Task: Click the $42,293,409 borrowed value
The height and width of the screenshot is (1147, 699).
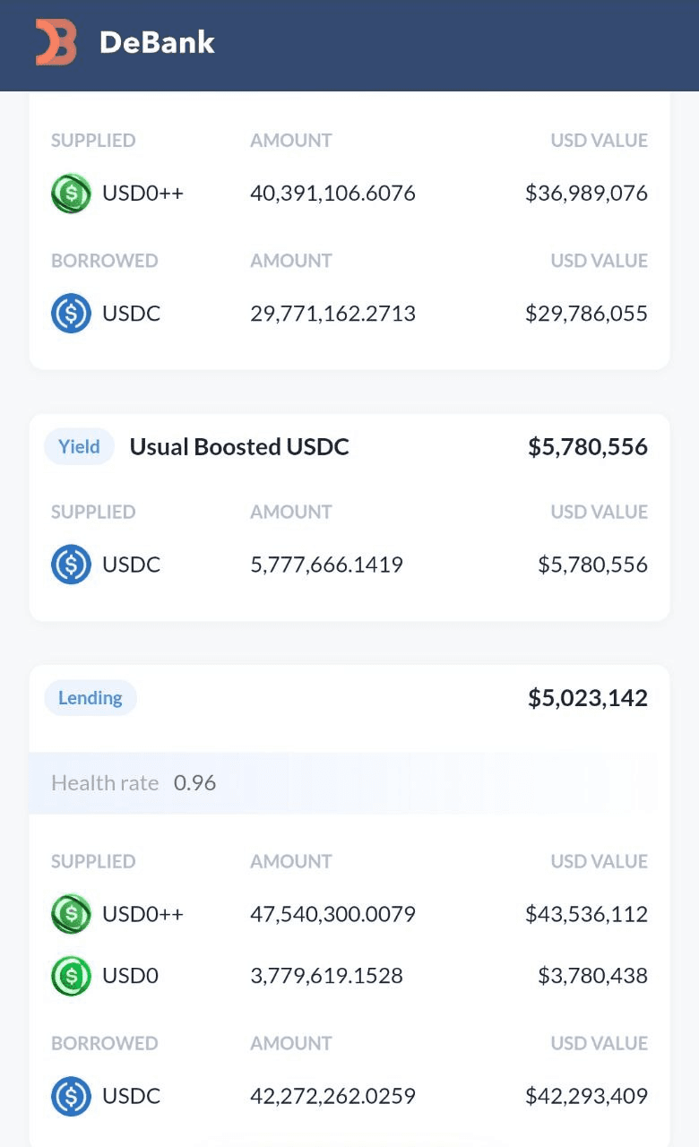Action: click(586, 1096)
